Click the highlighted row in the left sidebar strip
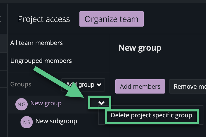Screen dimensions: 206x137 tap(4, 43)
